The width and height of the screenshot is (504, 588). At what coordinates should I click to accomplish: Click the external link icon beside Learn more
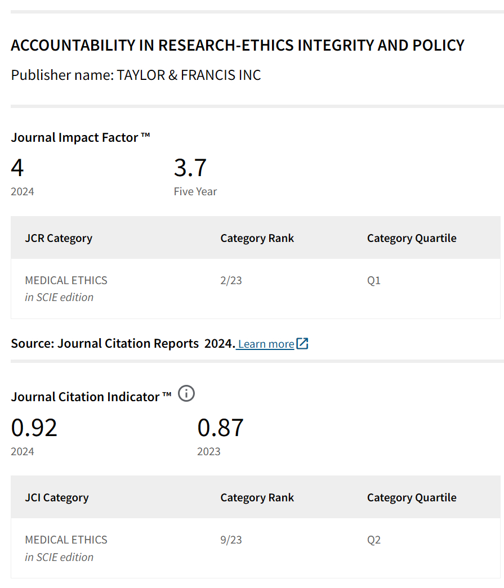pyautogui.click(x=302, y=343)
